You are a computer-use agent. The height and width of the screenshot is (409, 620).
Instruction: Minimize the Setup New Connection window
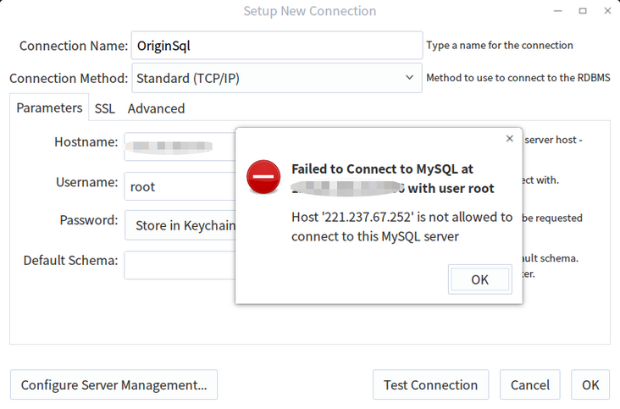pyautogui.click(x=557, y=11)
